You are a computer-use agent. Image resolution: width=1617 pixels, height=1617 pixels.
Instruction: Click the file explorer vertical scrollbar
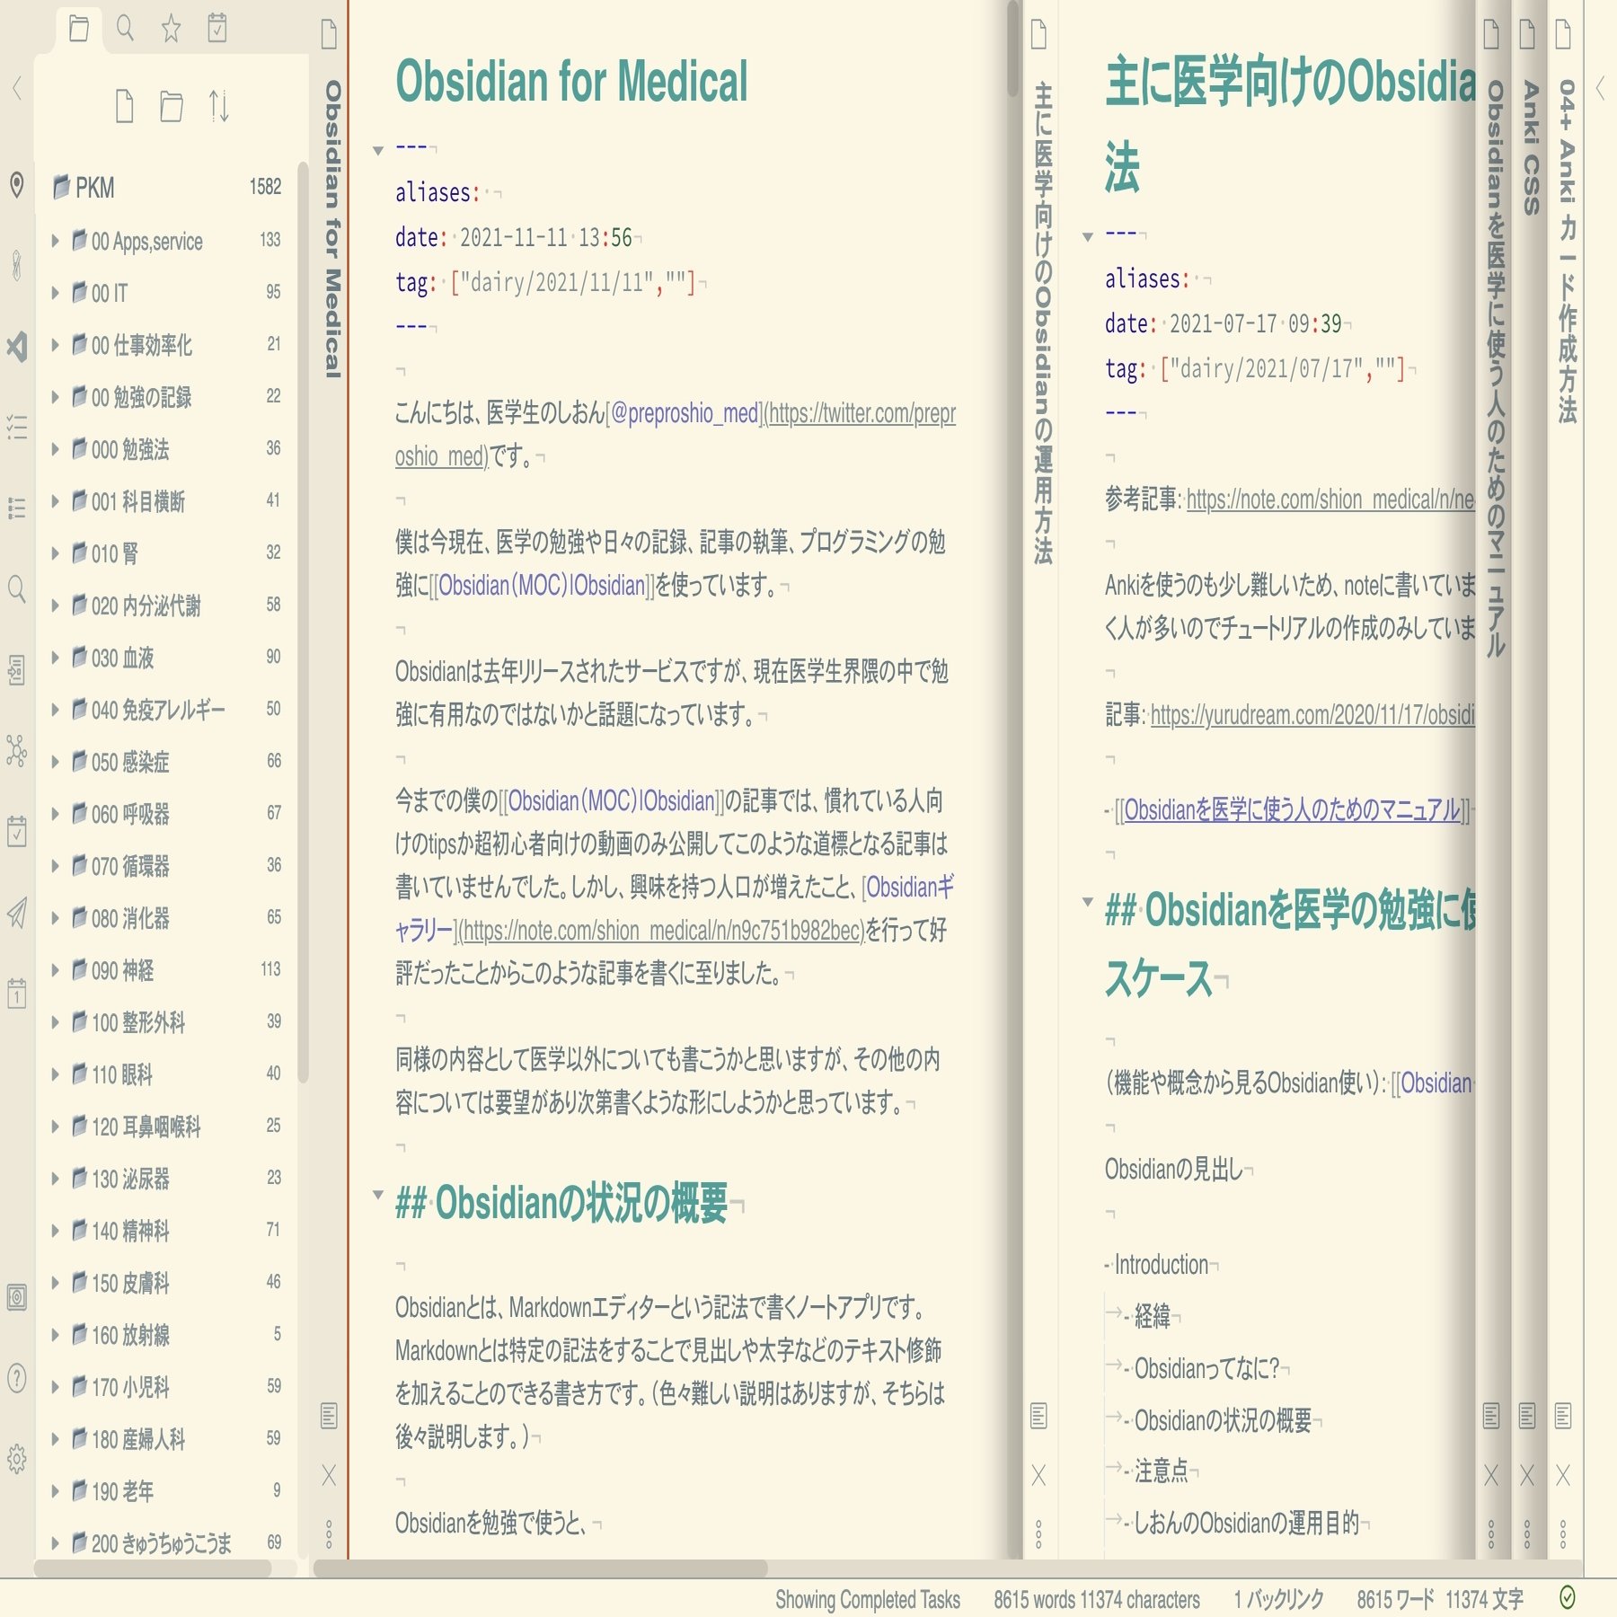point(303,622)
